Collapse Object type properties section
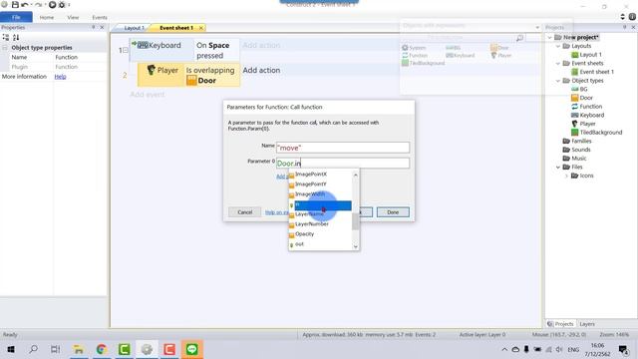638x359 pixels. [x=5, y=48]
